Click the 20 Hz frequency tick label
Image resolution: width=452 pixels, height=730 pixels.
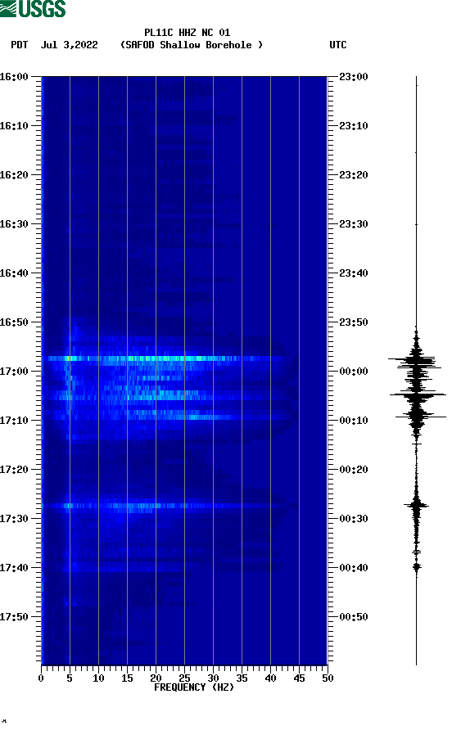156,678
